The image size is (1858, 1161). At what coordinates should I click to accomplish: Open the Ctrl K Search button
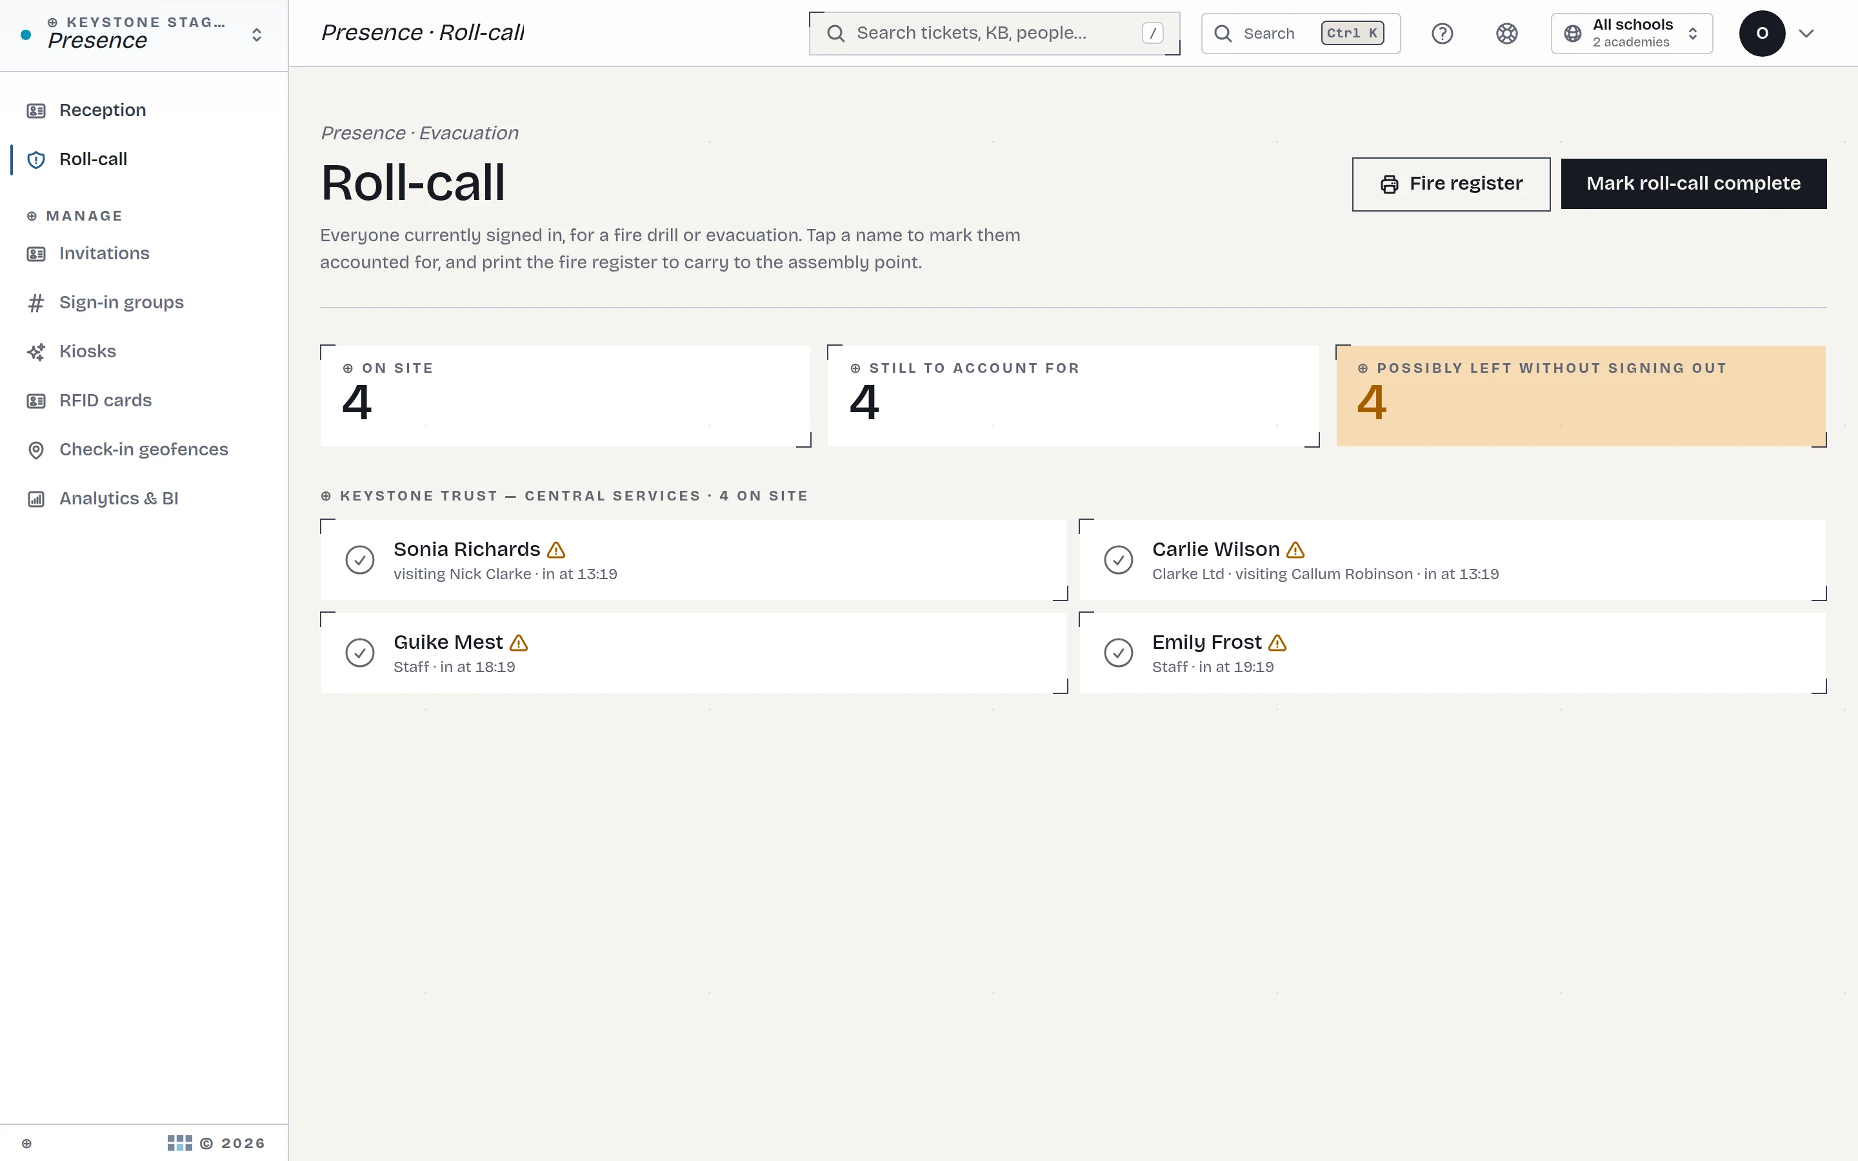point(1301,34)
